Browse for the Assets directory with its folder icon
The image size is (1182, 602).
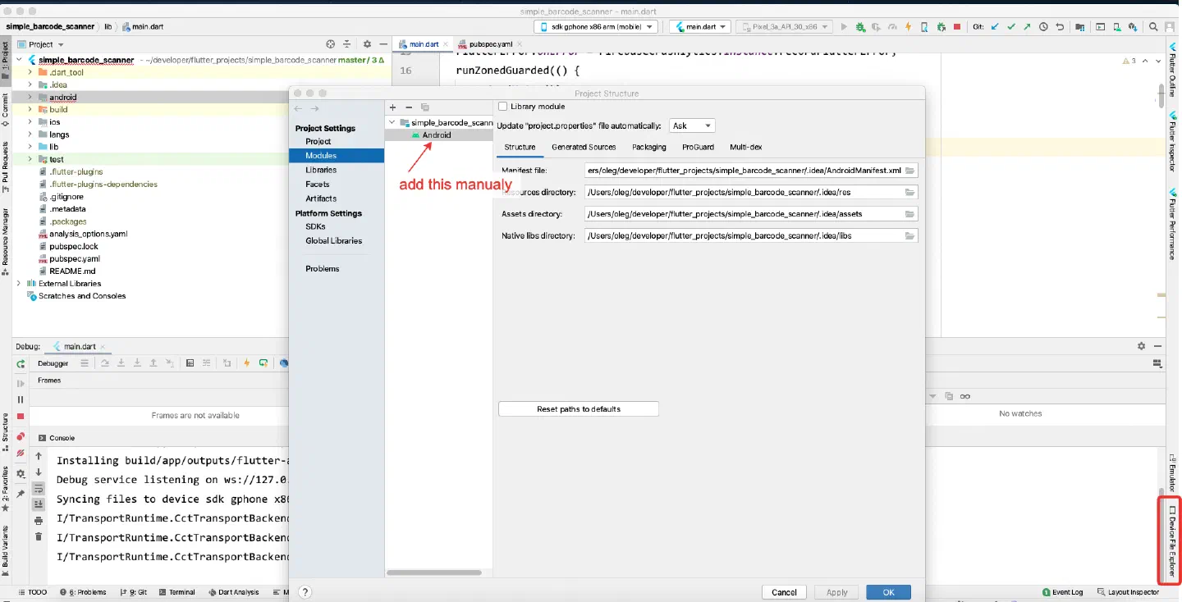click(x=909, y=213)
